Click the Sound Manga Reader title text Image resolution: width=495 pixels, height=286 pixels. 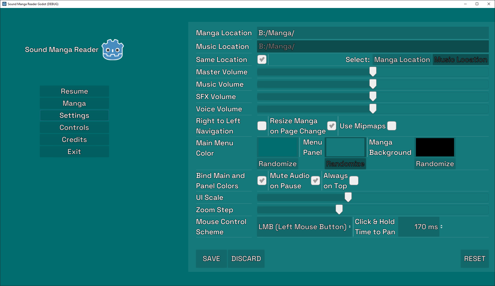tap(62, 50)
